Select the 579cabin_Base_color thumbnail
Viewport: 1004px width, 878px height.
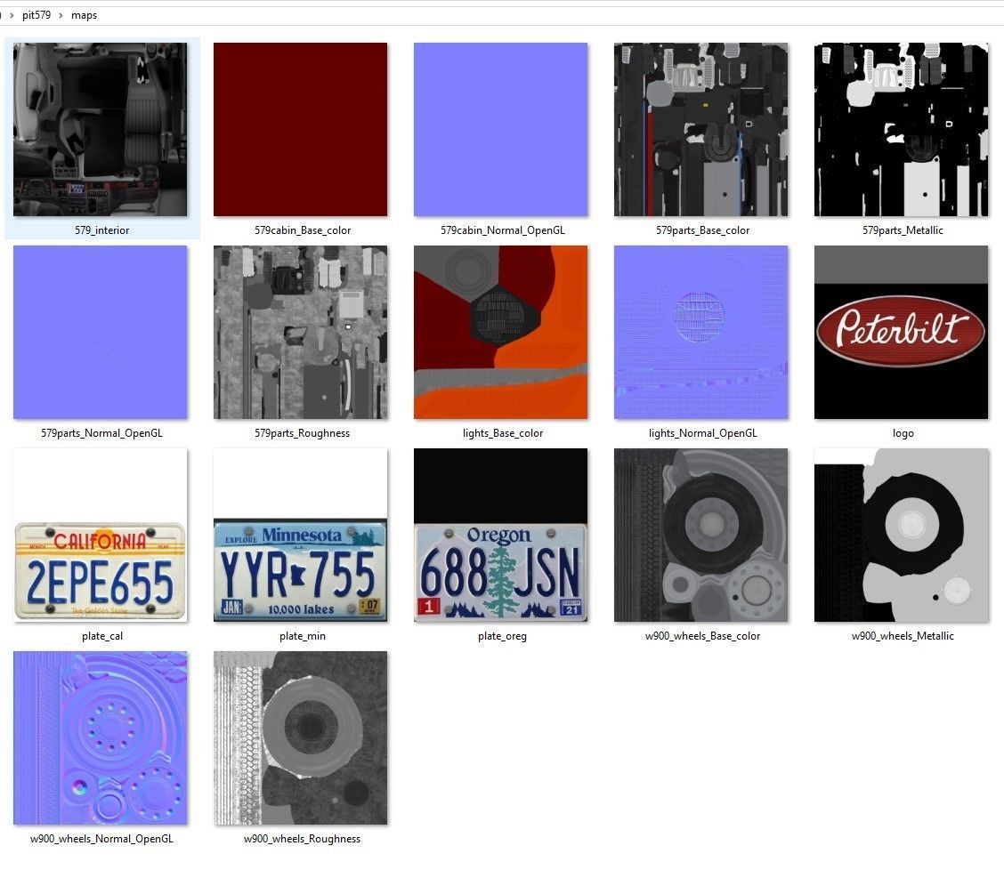tap(300, 129)
